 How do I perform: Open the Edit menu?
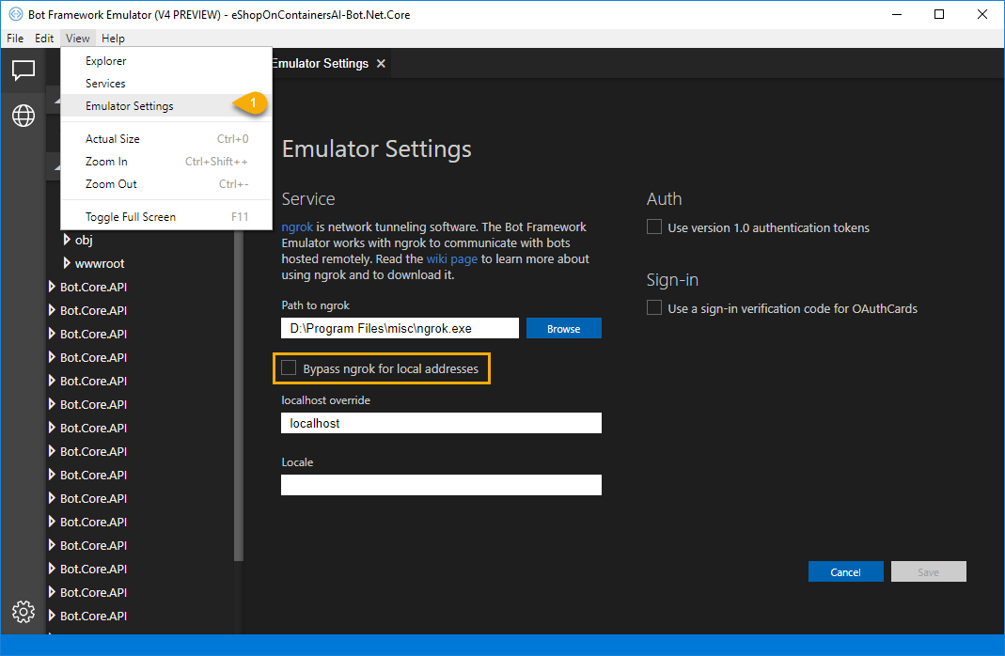(44, 39)
